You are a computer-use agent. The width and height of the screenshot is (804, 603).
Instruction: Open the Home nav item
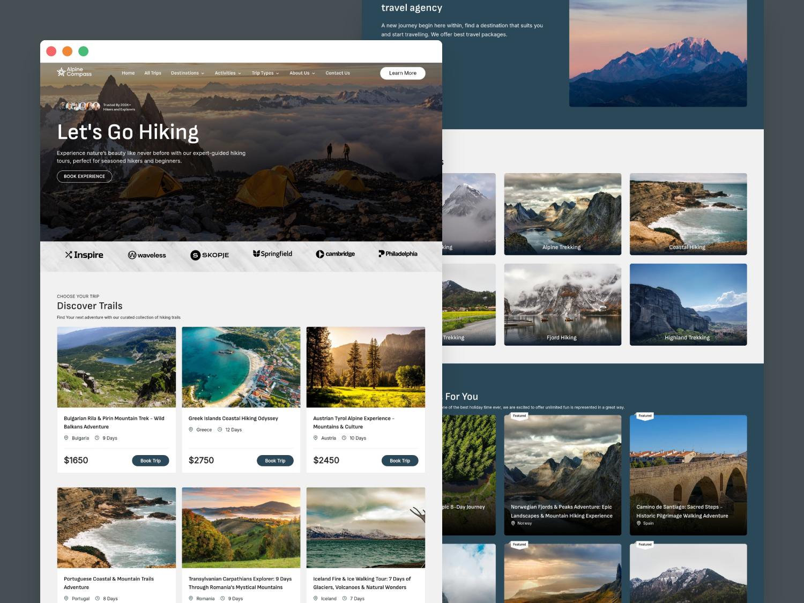pyautogui.click(x=128, y=73)
